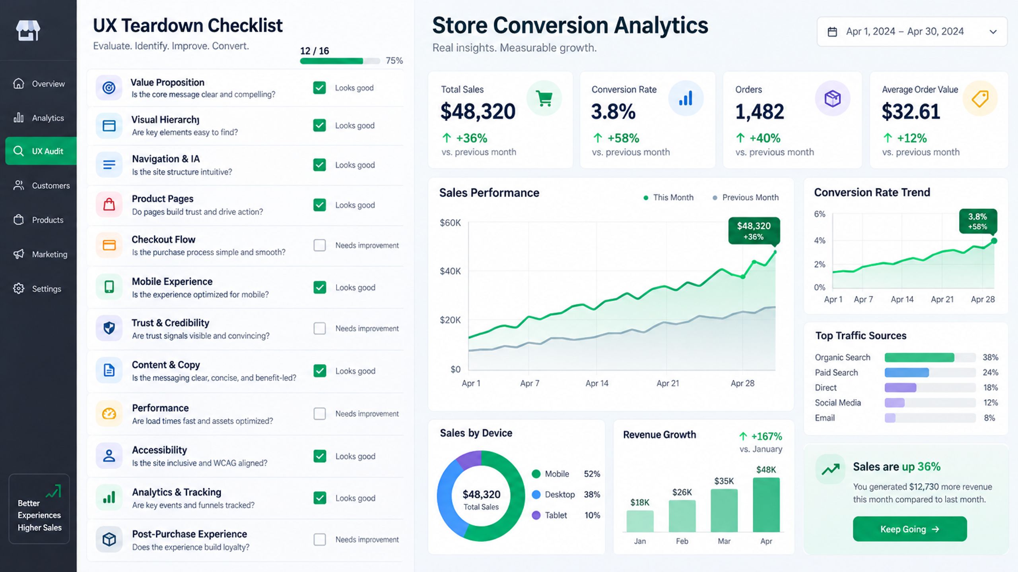The image size is (1018, 572).
Task: Click the Keep Going button
Action: 909,529
